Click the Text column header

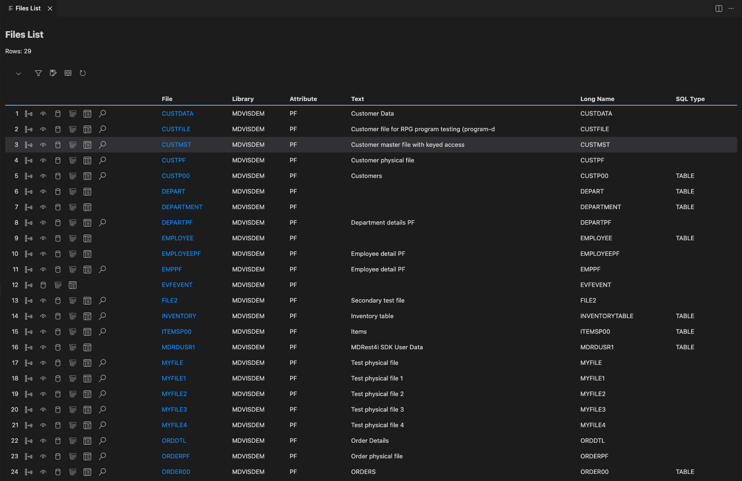tap(358, 99)
